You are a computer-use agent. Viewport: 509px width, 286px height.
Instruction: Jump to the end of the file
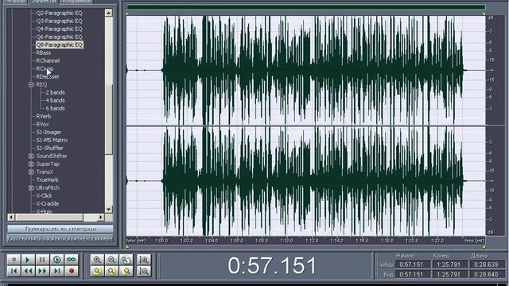(56, 271)
